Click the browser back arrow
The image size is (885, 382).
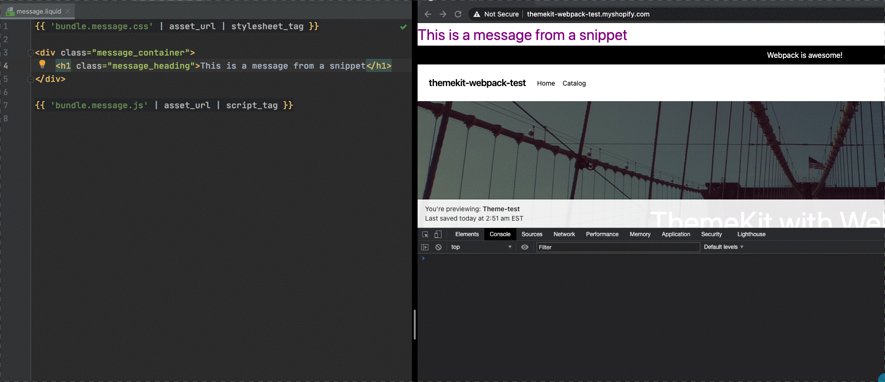click(x=428, y=14)
